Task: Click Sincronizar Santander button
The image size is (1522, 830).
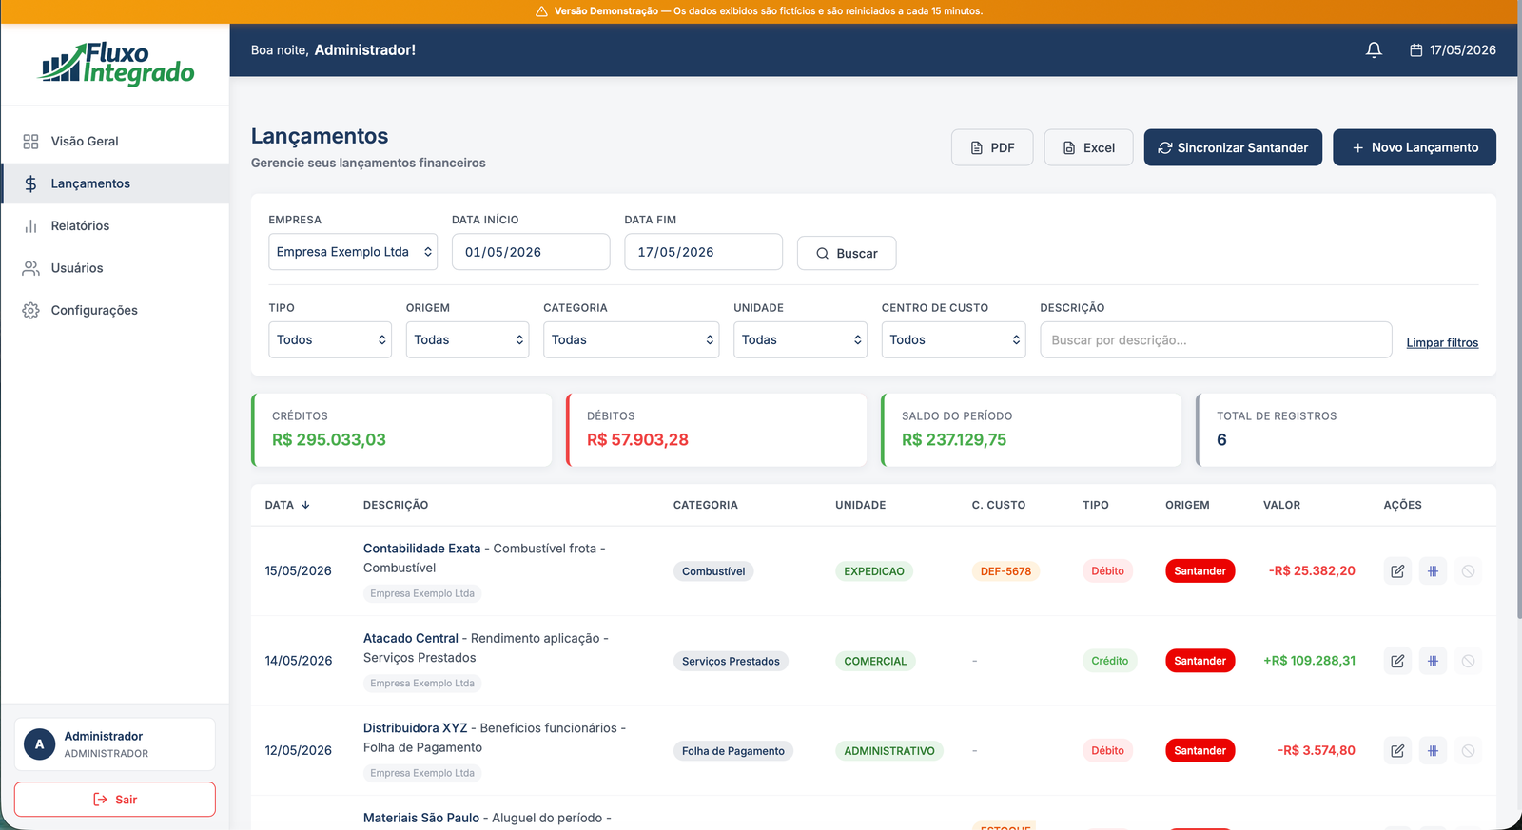Action: [x=1233, y=147]
